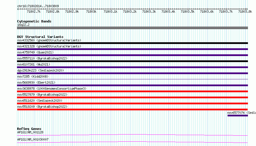Screen dimensions: 256x146
Task: Click the red bar under nsv5527879
Action: 132,97
